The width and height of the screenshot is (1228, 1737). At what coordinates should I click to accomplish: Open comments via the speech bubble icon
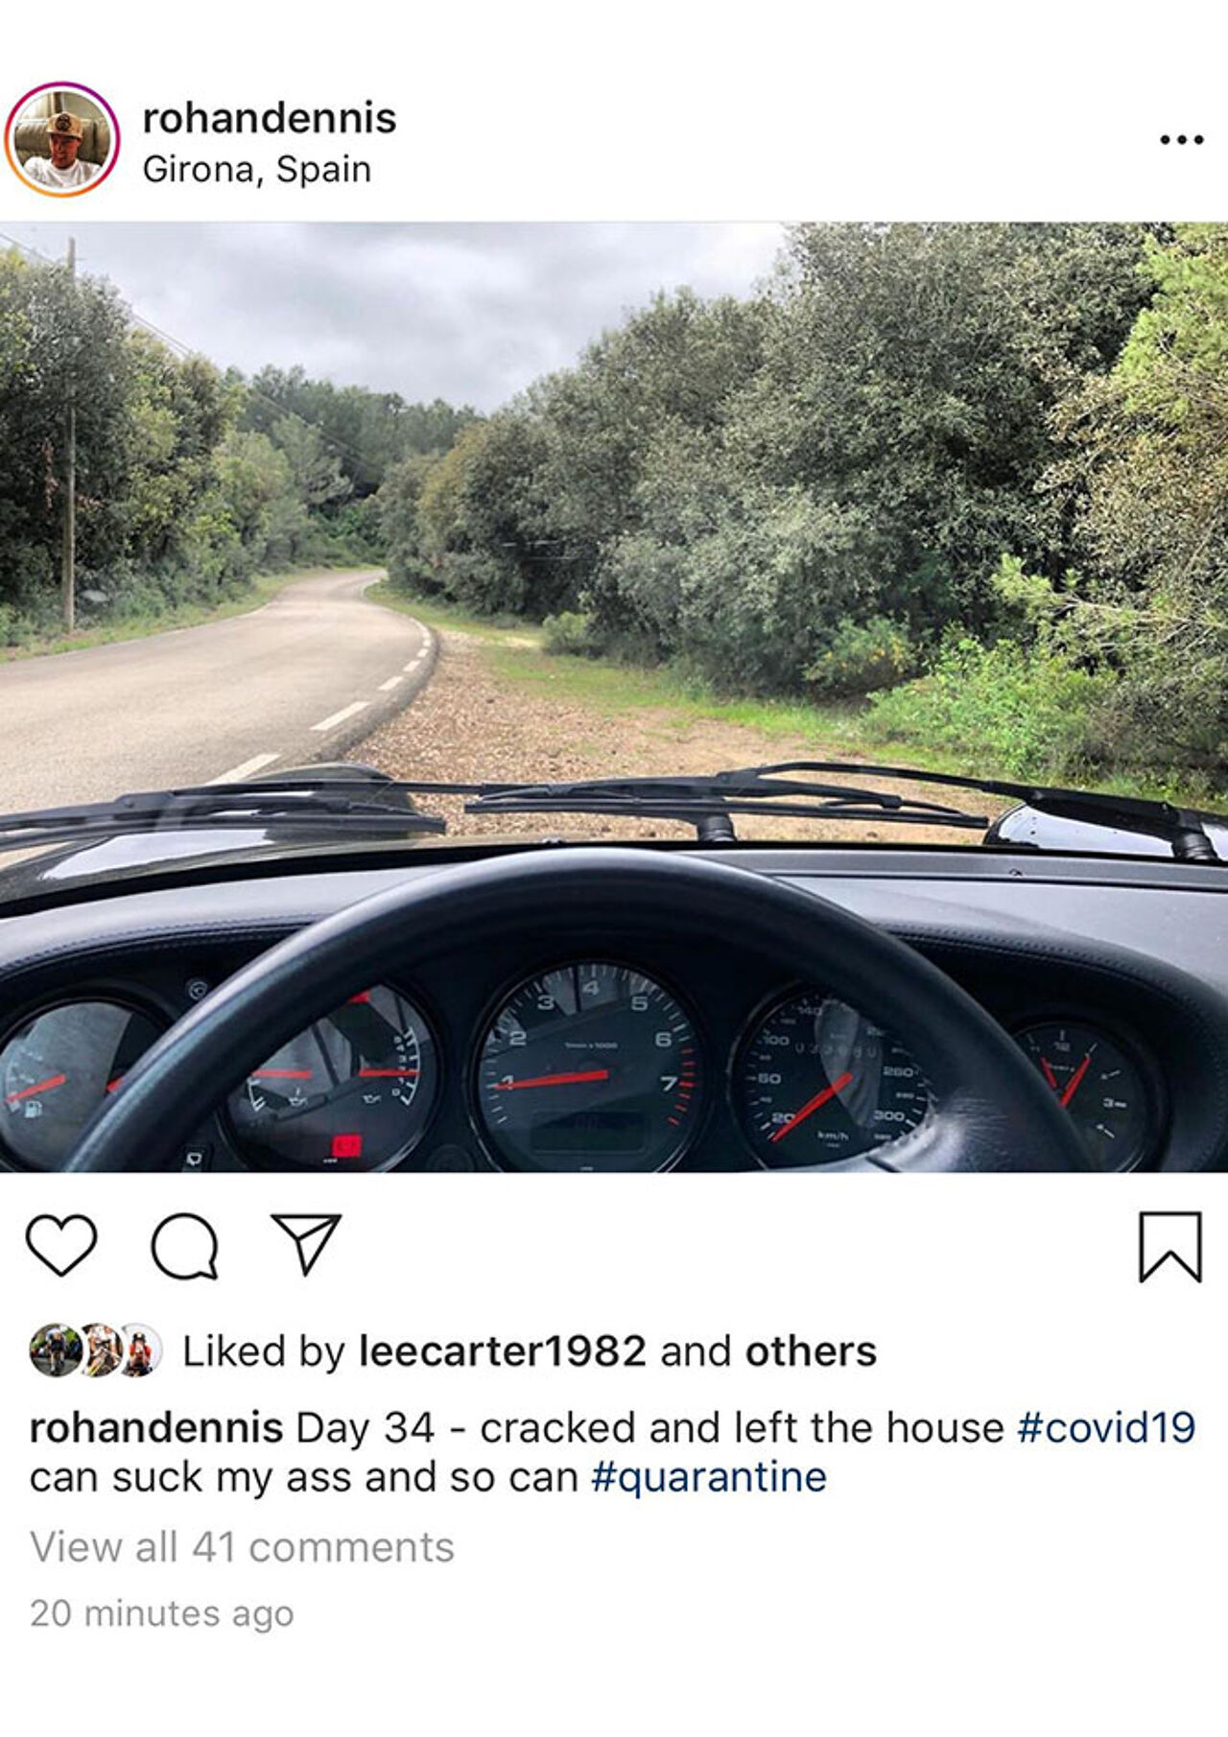coord(185,1246)
